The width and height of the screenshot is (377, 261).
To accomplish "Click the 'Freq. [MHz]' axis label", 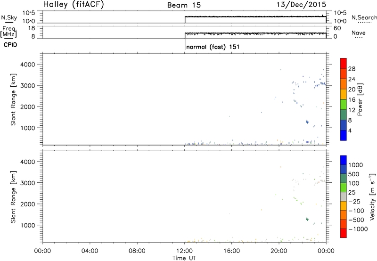I will (8, 32).
